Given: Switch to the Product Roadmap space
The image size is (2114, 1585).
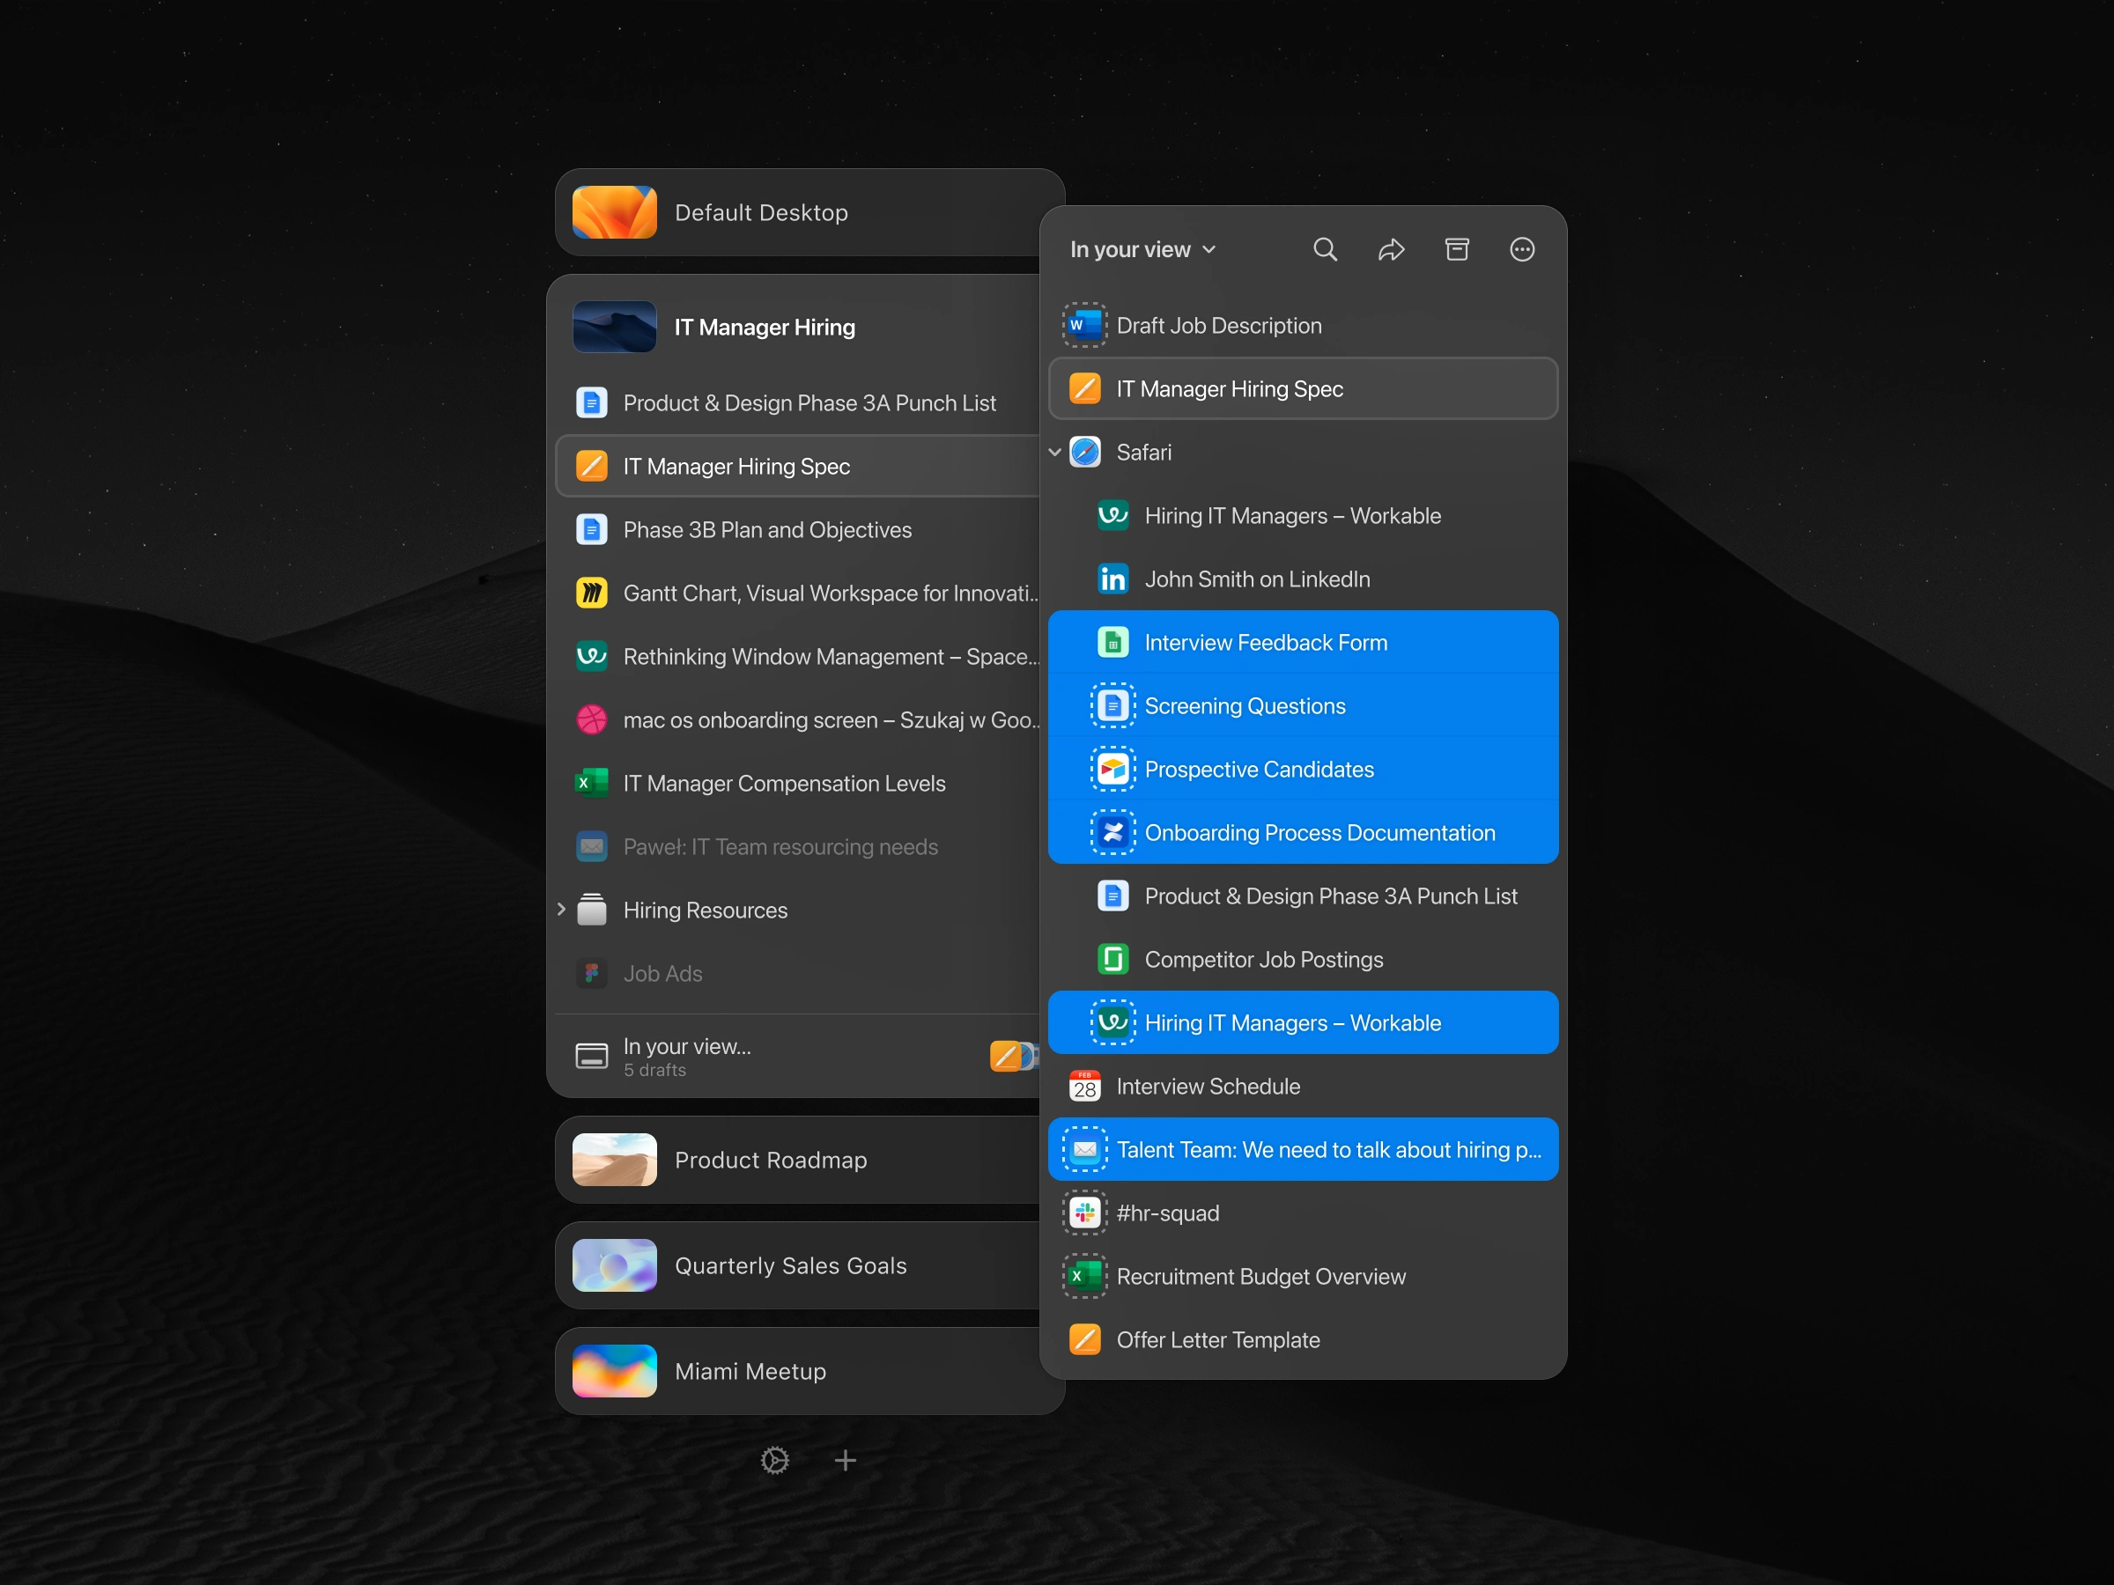Looking at the screenshot, I should [x=771, y=1160].
